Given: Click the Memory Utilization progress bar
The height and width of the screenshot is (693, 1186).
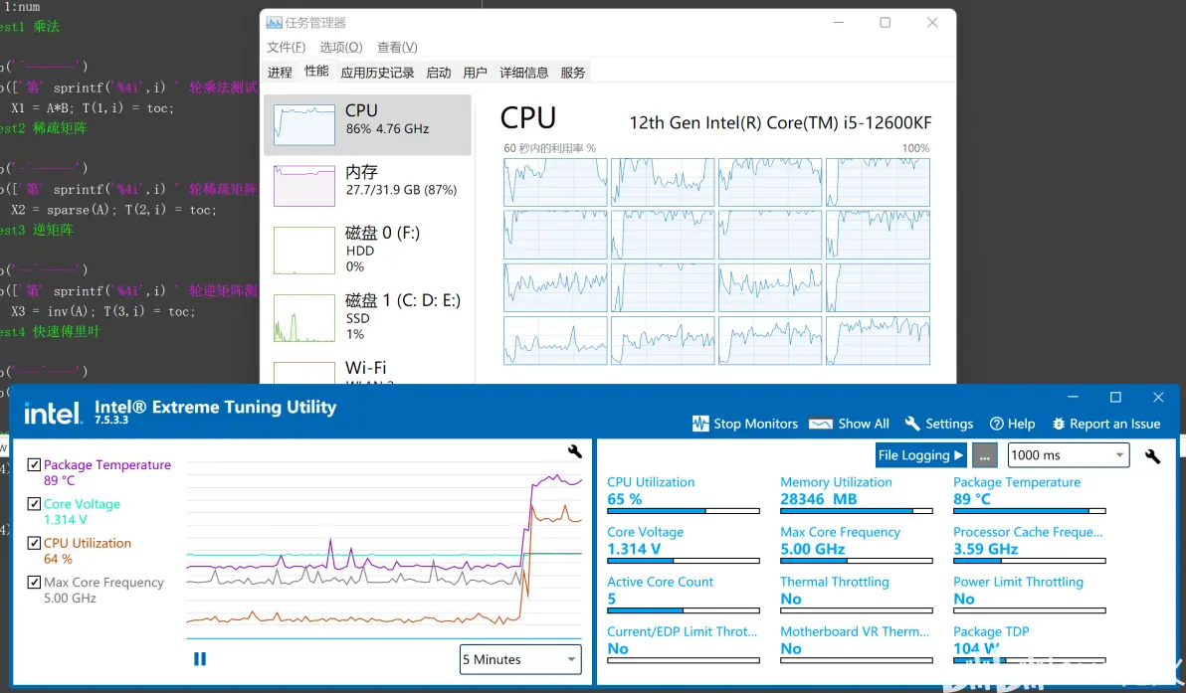Looking at the screenshot, I should 857,511.
